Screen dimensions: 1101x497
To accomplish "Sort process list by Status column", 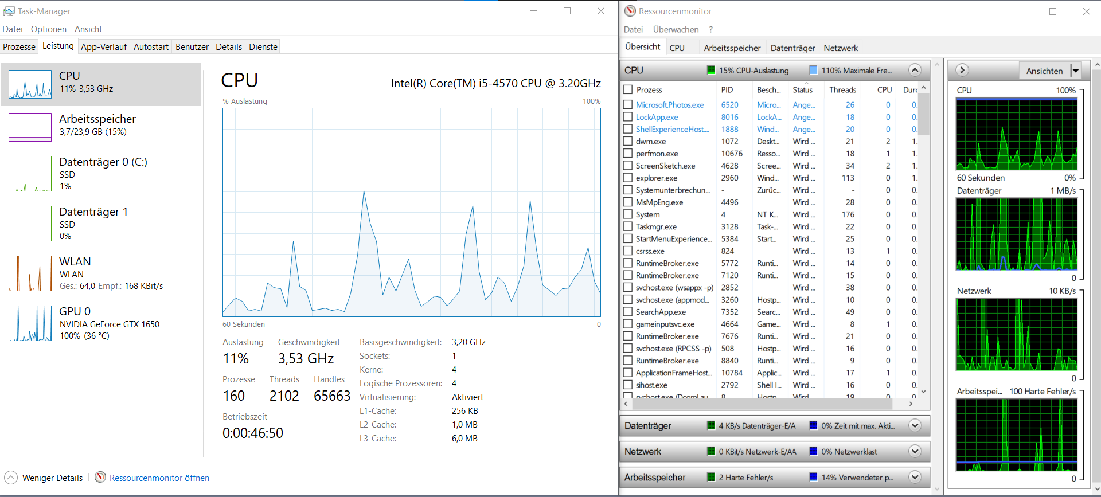I will point(802,89).
